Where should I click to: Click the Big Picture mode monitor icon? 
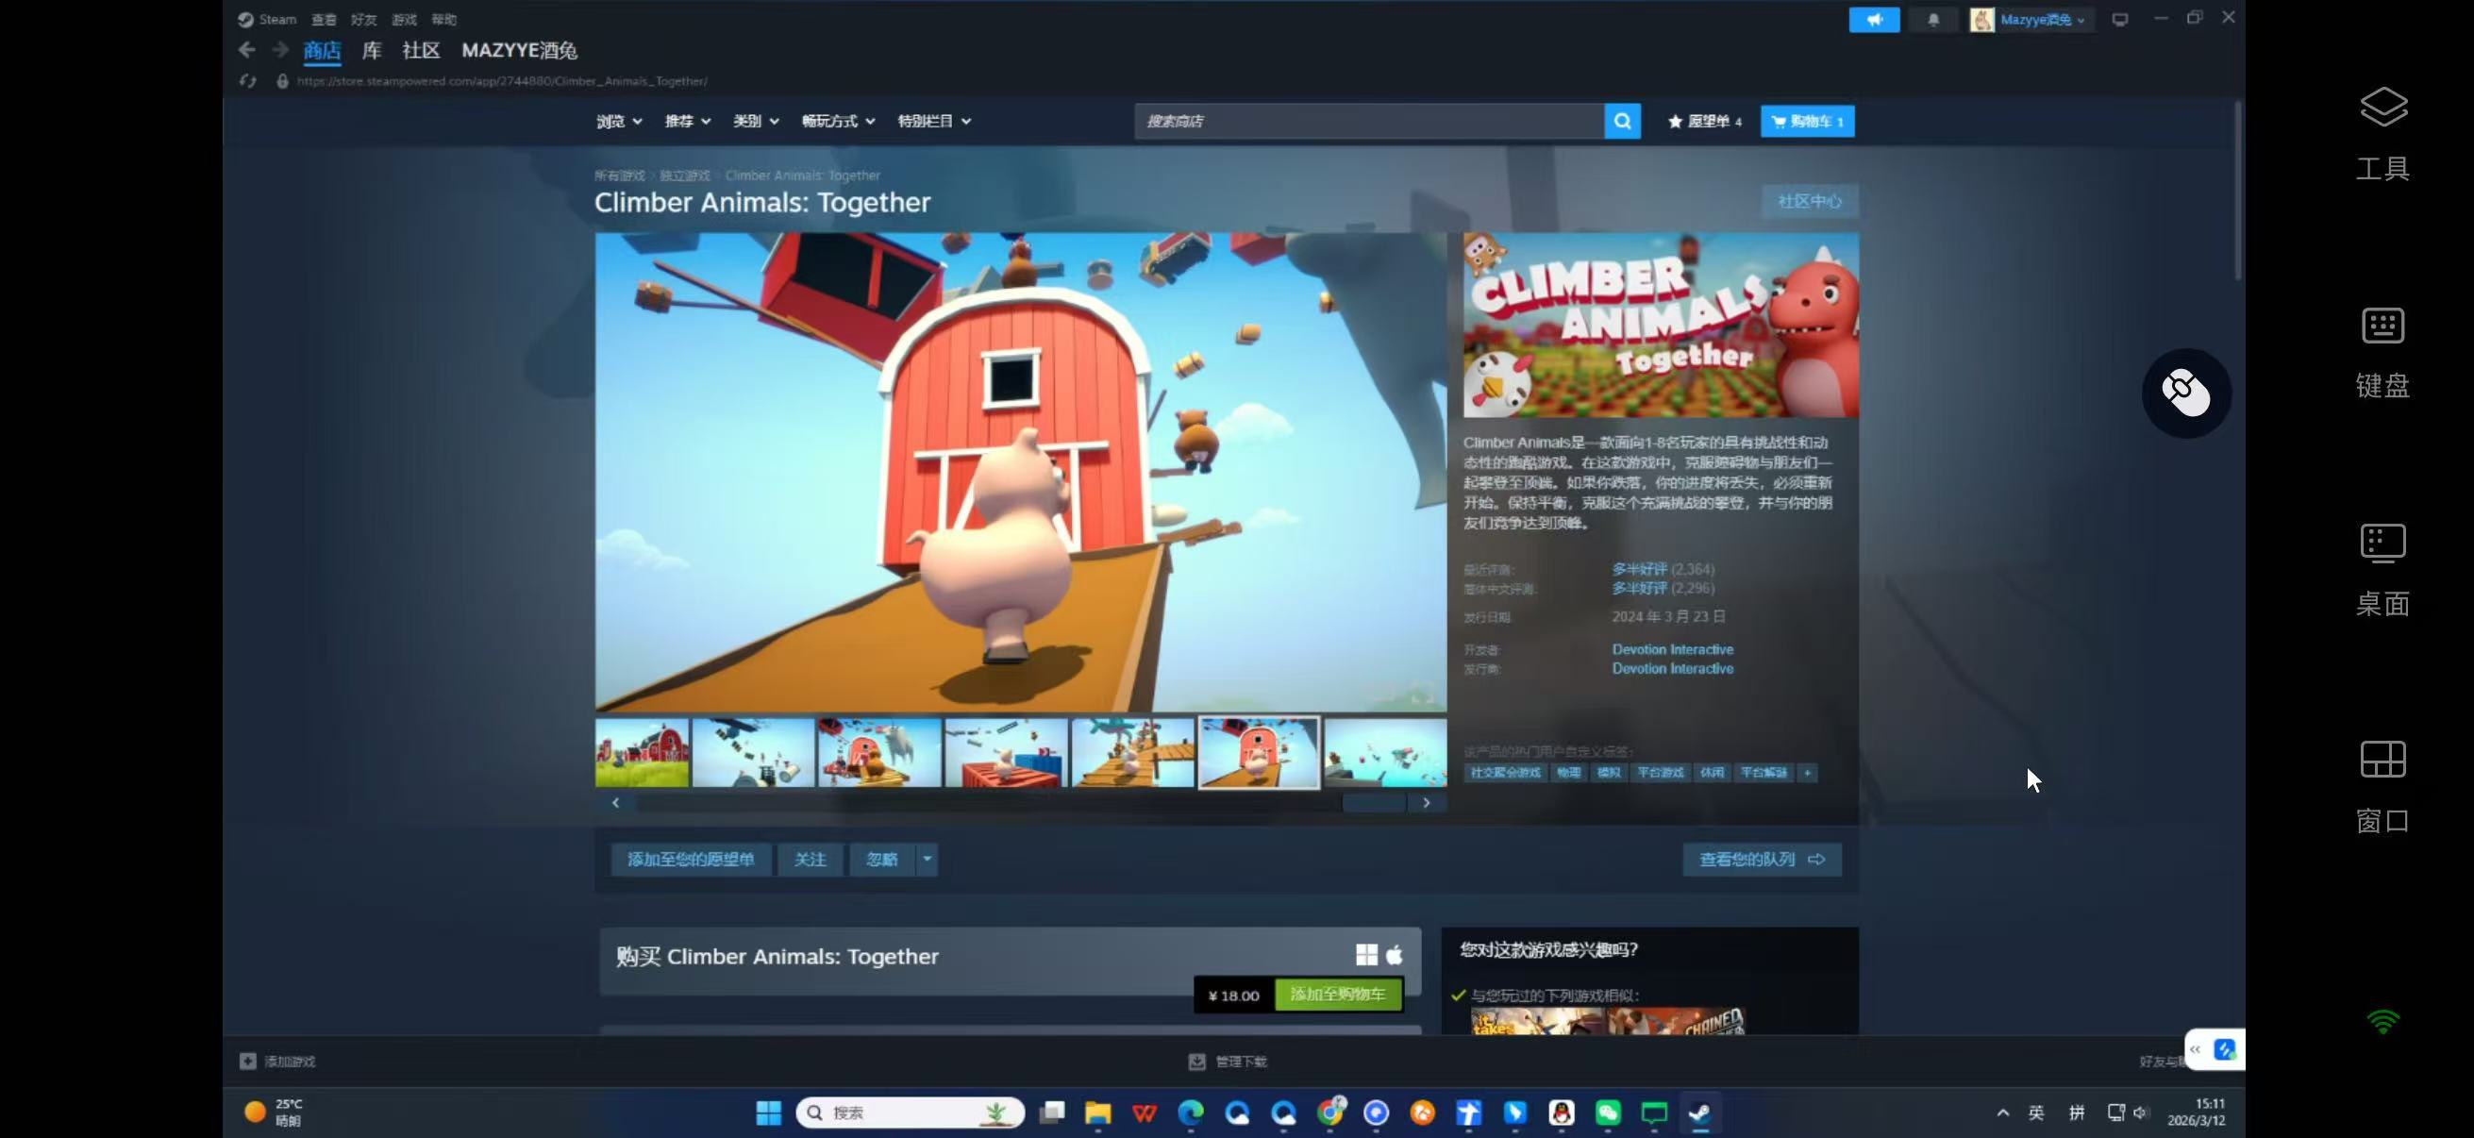point(2119,19)
